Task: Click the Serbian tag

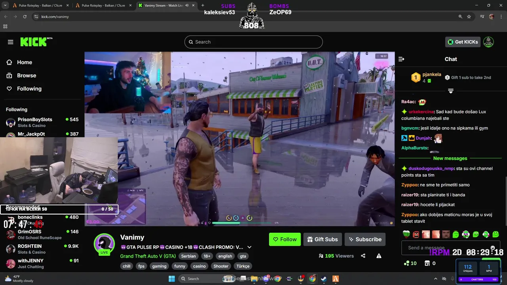Action: click(189, 256)
